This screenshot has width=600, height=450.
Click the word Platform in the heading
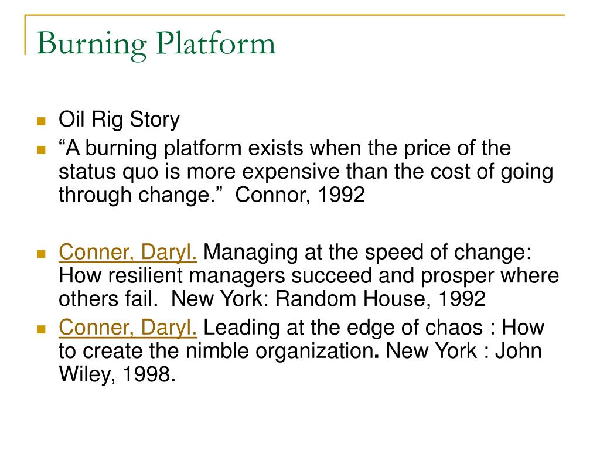(216, 43)
